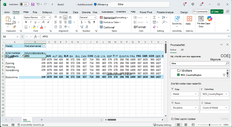The image size is (232, 127).
Task: Click the Center align icon
Action: tap(60, 22)
